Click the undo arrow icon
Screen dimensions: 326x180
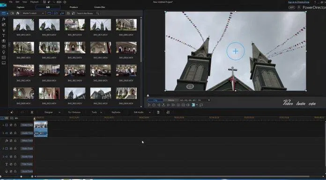coord(49,2)
